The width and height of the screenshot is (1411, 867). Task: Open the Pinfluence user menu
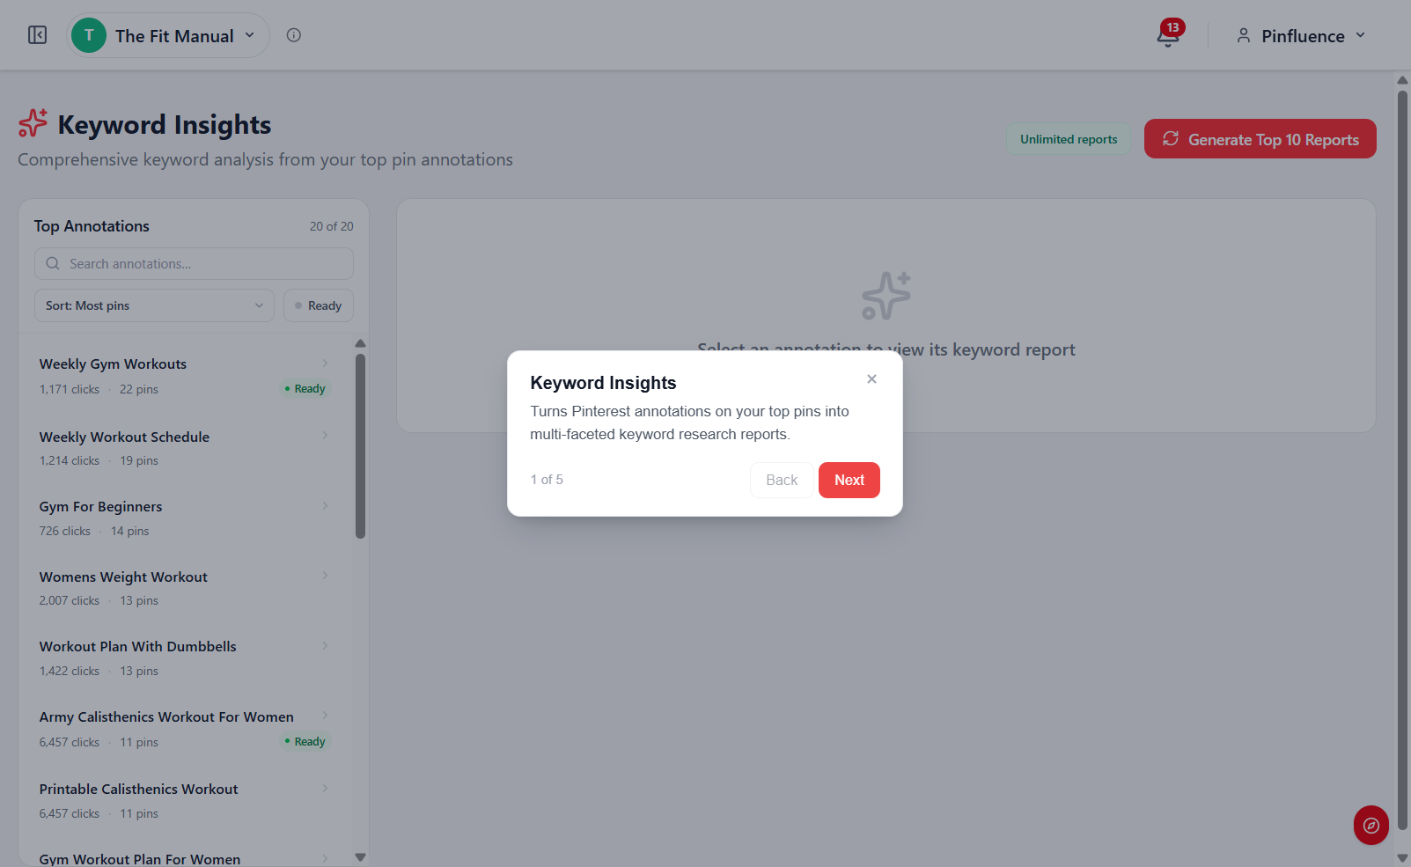[x=1301, y=35]
